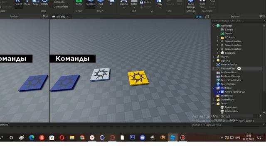Open the Windows notification center
The height and width of the screenshot is (149, 266).
pos(259,138)
